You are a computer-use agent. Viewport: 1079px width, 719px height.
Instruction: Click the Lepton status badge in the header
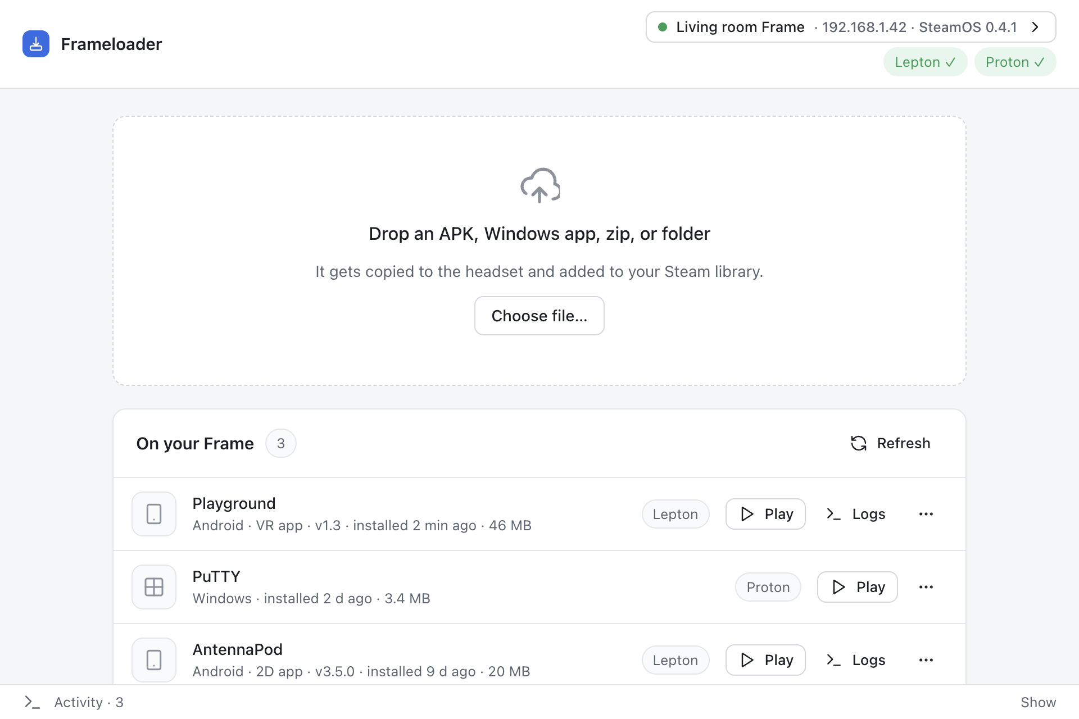[925, 62]
